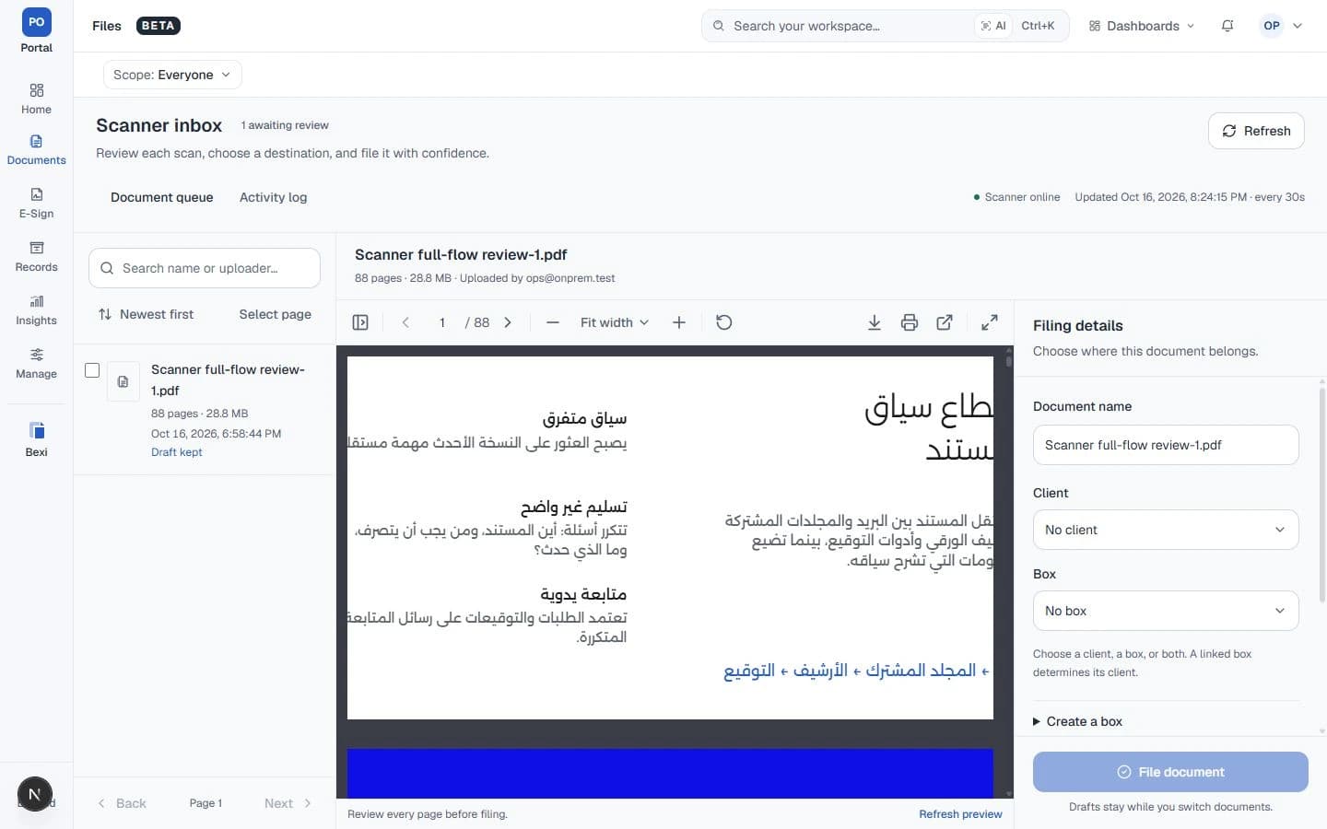
Task: Open document in new window
Action: (x=945, y=322)
